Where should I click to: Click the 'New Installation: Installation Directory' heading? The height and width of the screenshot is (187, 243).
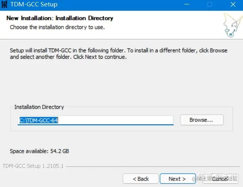[x=60, y=18]
